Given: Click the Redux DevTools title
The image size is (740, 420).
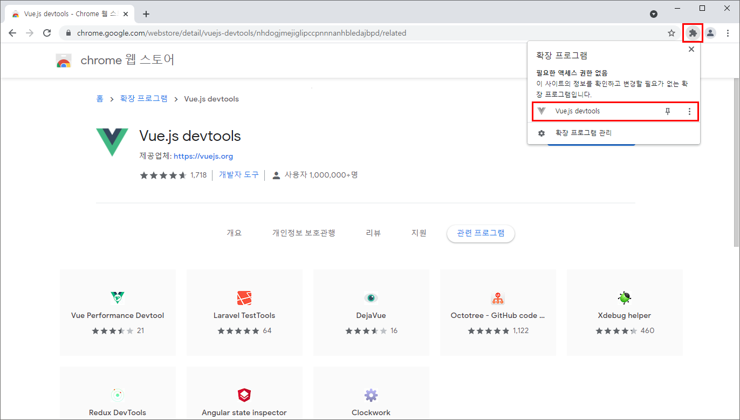Looking at the screenshot, I should pyautogui.click(x=118, y=412).
